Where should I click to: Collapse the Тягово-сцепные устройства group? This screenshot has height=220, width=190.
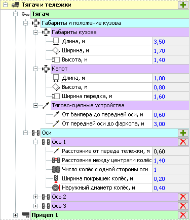click(x=35, y=105)
